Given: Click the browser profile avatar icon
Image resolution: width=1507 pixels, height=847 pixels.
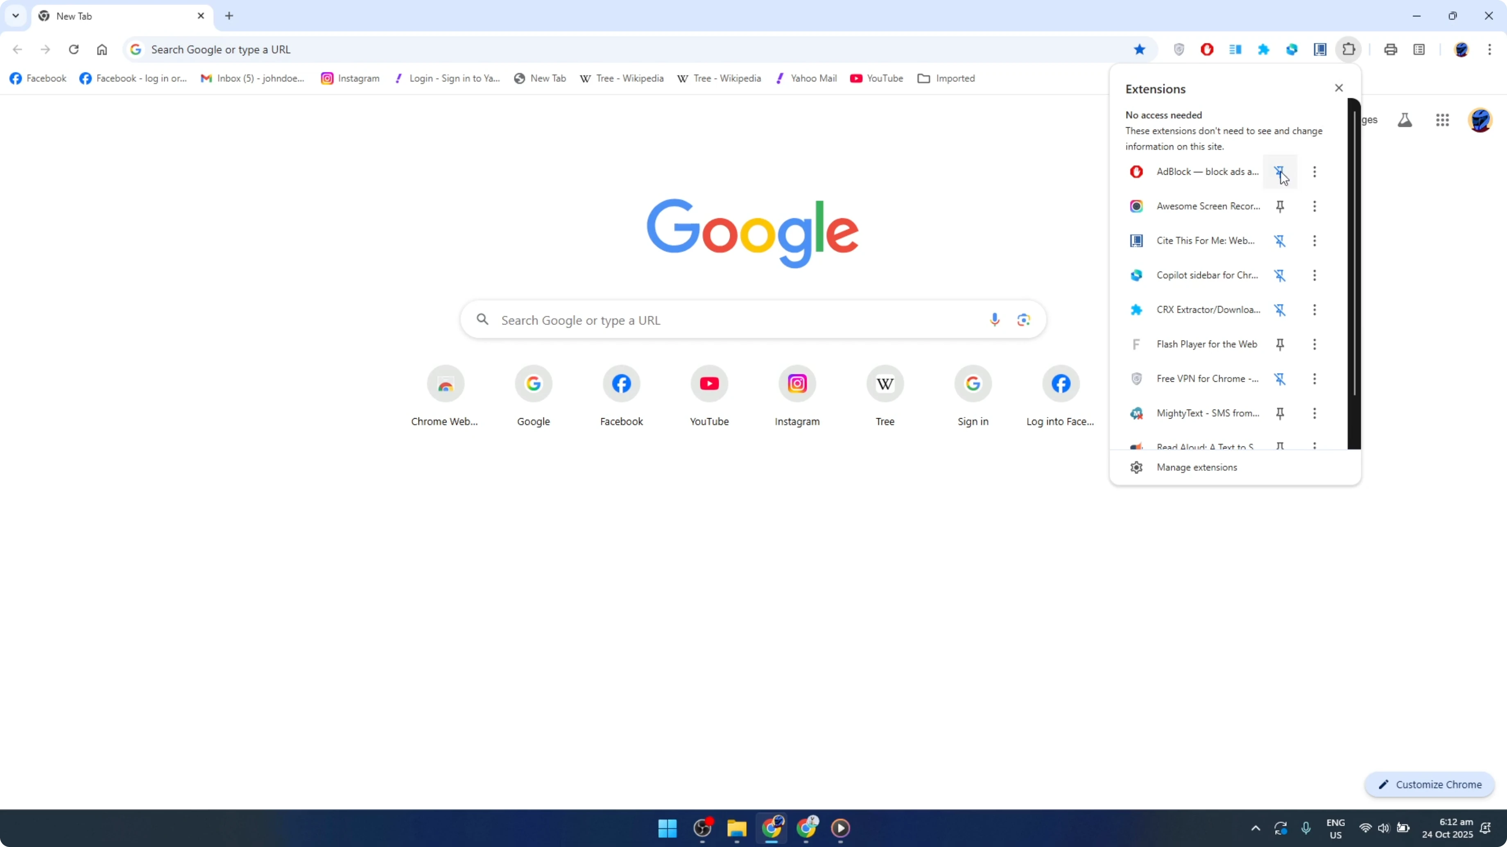Looking at the screenshot, I should click(1462, 49).
